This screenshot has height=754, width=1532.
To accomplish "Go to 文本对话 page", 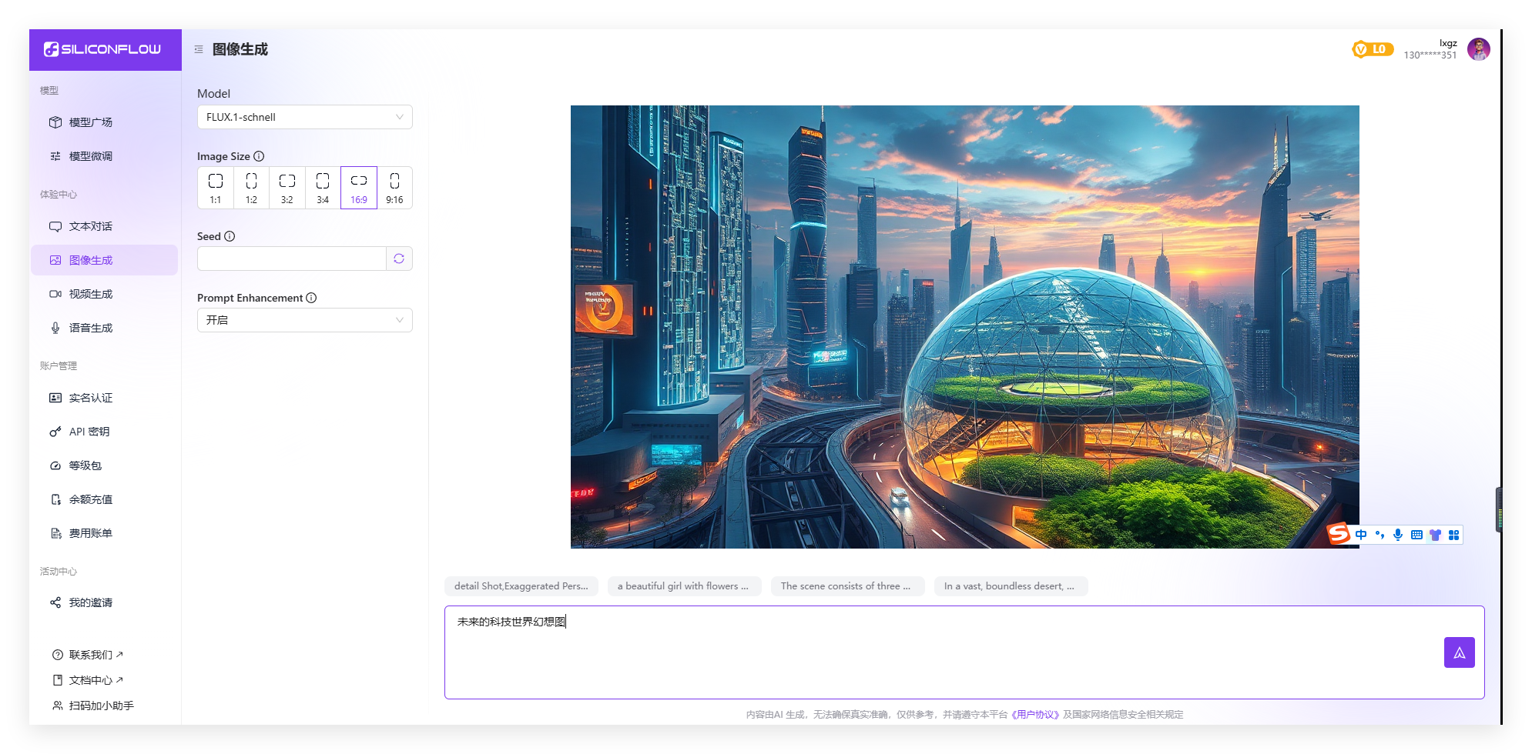I will (104, 226).
